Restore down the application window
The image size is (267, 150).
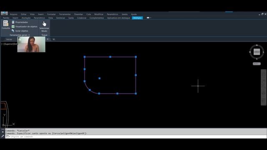(x=262, y=14)
